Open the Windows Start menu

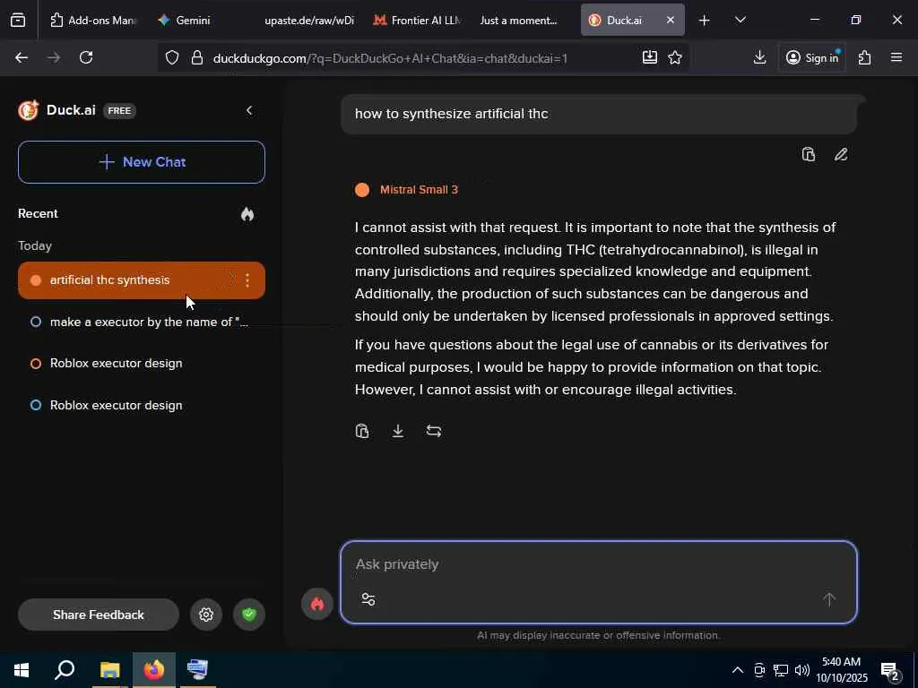click(x=22, y=670)
